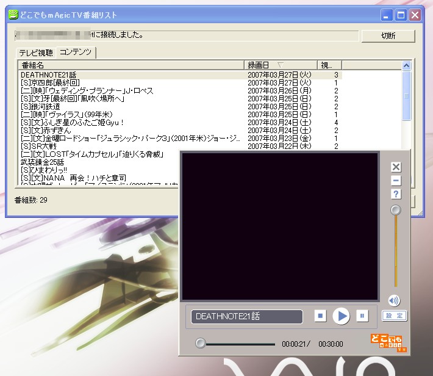Image resolution: width=433 pixels, height=376 pixels.
Task: Select the [S]SR大戦 program
Action: (181, 146)
